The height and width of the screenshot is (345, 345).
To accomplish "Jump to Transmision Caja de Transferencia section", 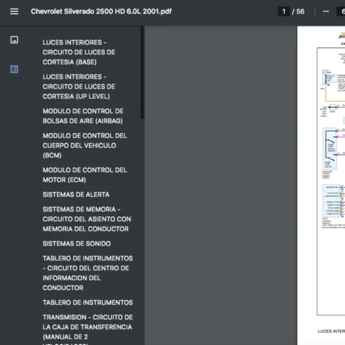I will (87, 327).
